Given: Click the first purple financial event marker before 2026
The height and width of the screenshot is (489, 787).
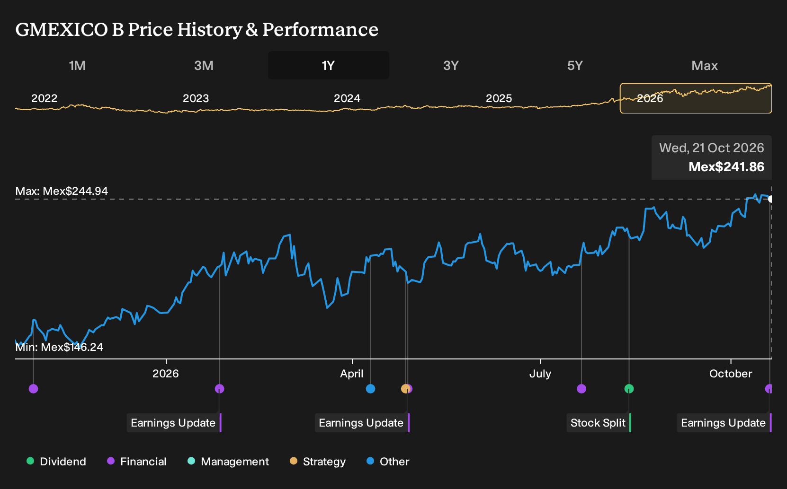Looking at the screenshot, I should coord(33,389).
